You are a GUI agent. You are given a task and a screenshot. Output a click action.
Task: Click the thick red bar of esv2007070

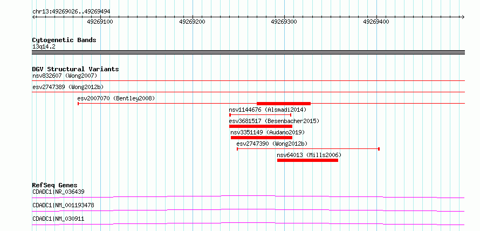(284, 104)
